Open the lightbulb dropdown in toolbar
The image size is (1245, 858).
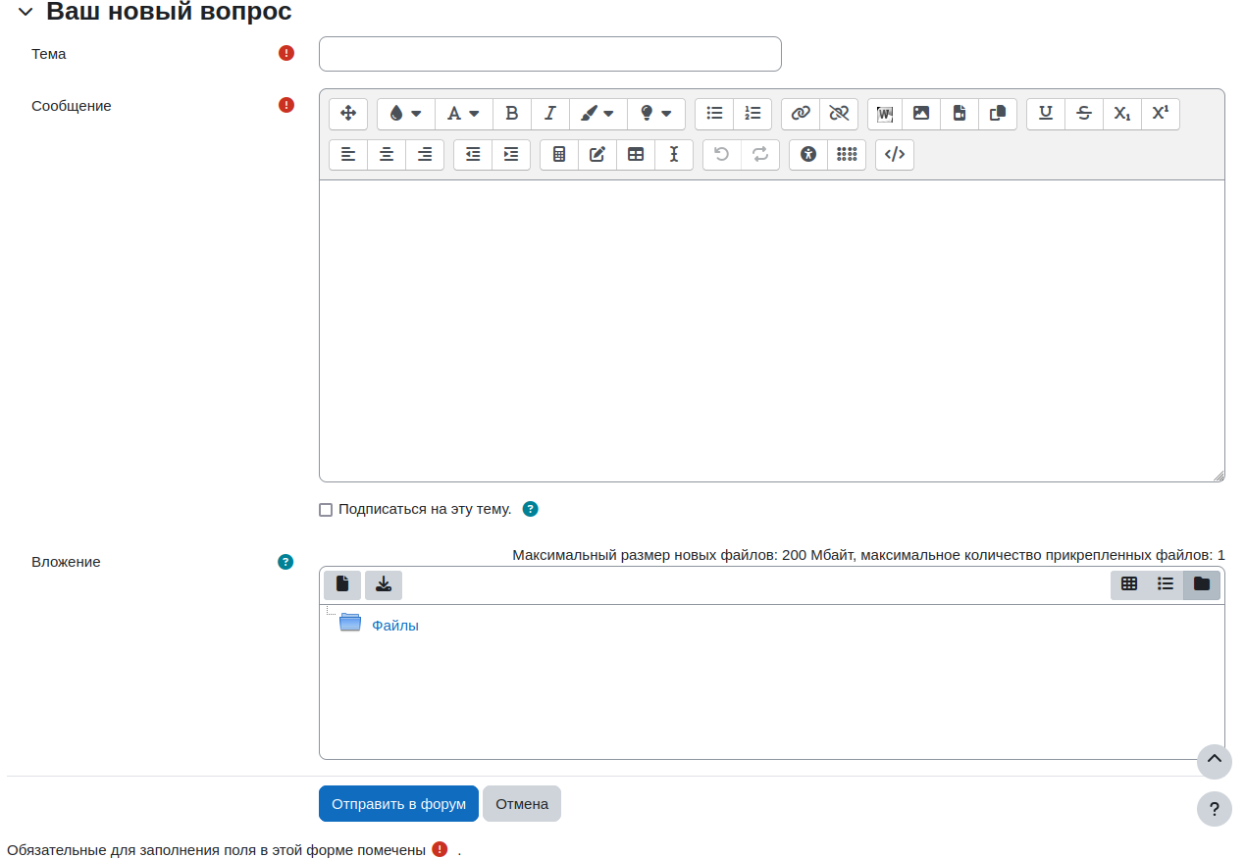point(655,114)
